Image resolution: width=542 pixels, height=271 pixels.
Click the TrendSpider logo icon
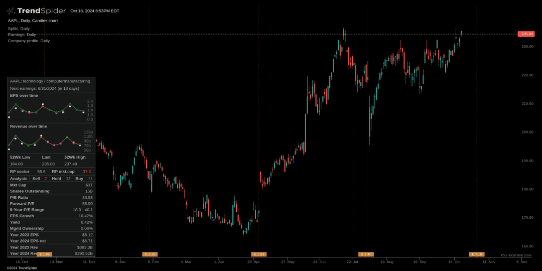click(11, 11)
